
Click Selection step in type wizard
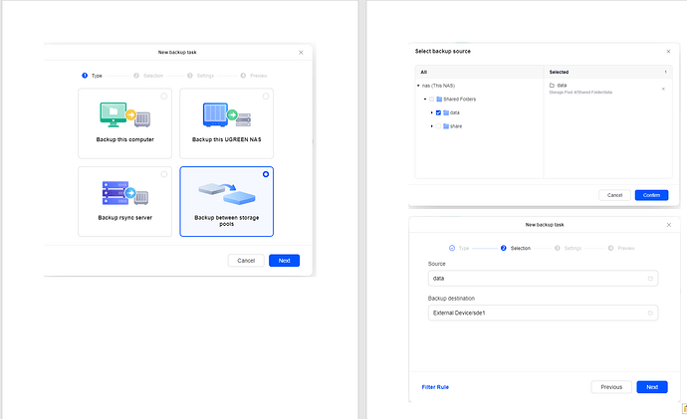tap(148, 76)
